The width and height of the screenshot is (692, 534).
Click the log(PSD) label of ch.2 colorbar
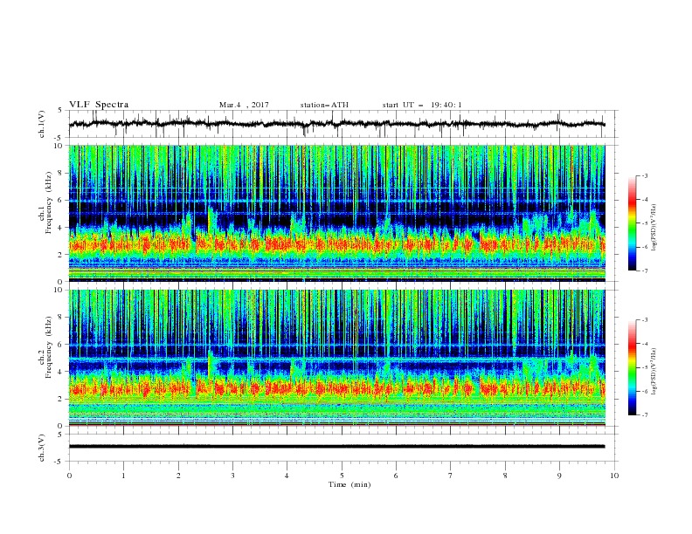click(655, 371)
